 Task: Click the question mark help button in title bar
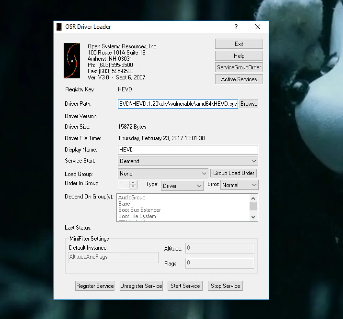(236, 27)
